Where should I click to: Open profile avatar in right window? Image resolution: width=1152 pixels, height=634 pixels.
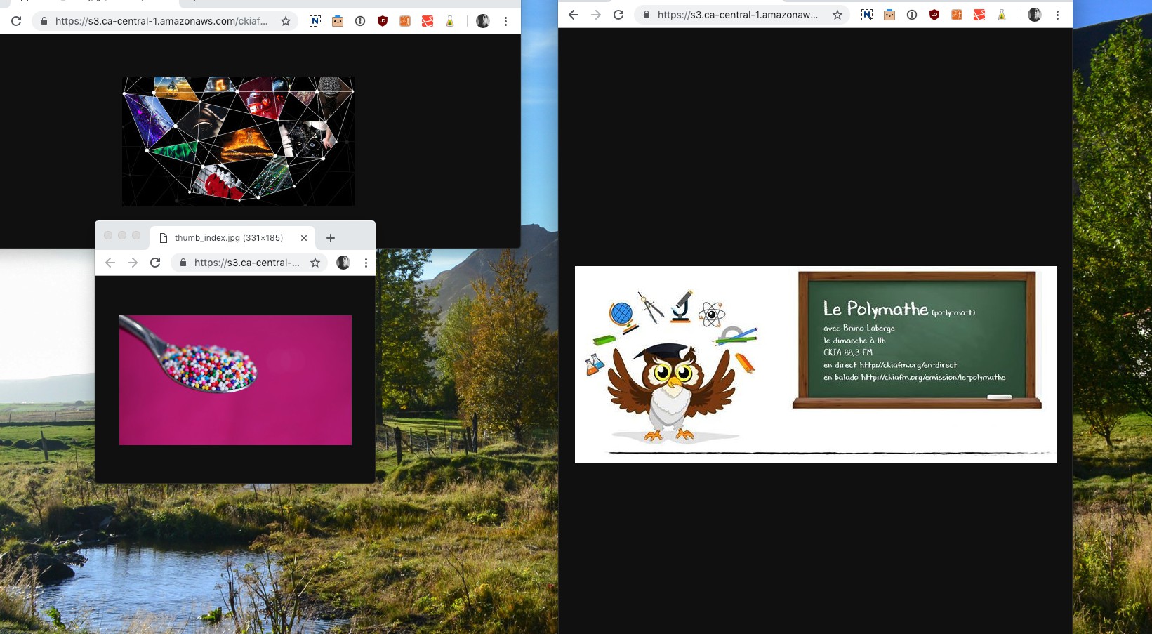click(x=1035, y=15)
